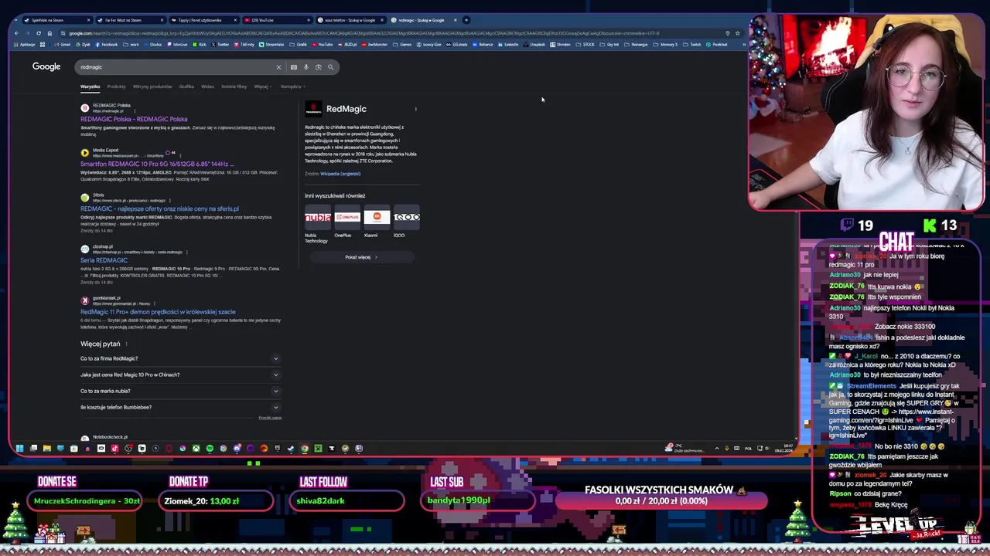The image size is (990, 556).
Task: Open the Steam icon in the taskbar
Action: [x=291, y=448]
